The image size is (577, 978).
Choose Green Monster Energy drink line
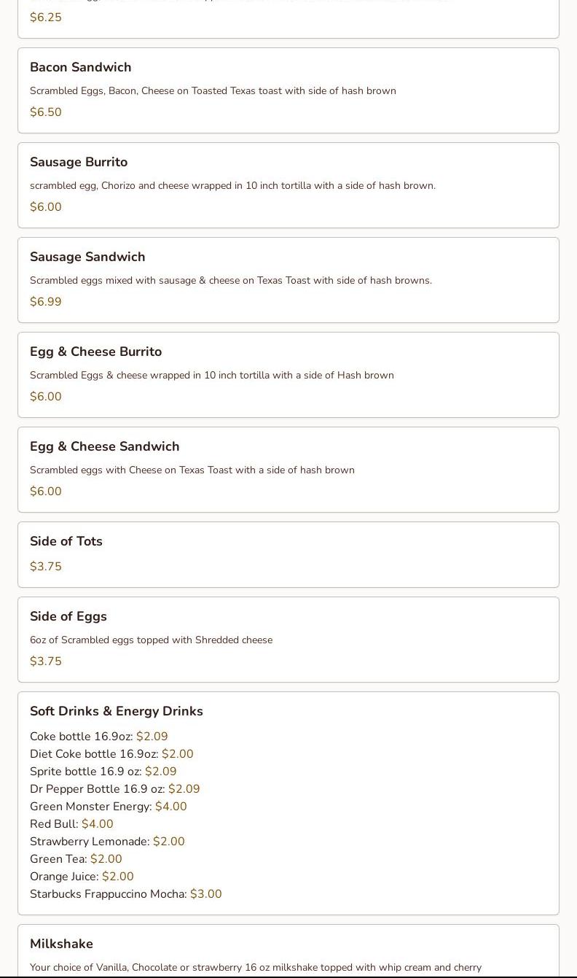[x=109, y=807]
